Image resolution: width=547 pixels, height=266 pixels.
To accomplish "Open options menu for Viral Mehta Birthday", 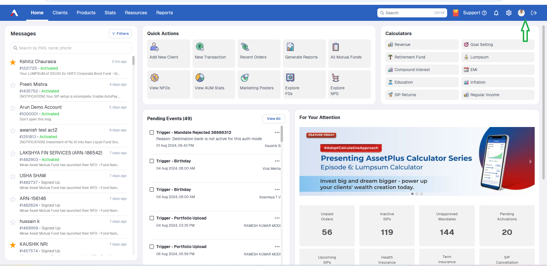I will coord(277,161).
